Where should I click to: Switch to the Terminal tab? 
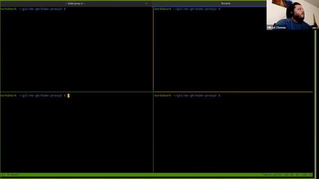[225, 3]
